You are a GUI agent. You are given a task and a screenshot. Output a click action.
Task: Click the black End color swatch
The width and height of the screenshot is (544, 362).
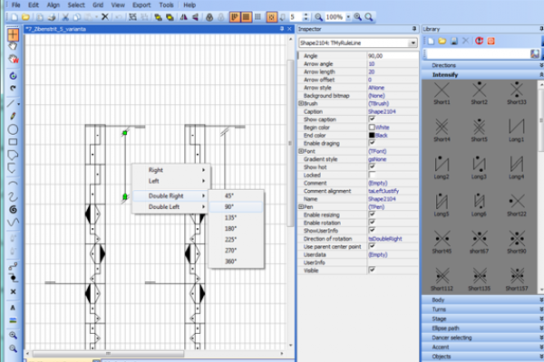373,135
